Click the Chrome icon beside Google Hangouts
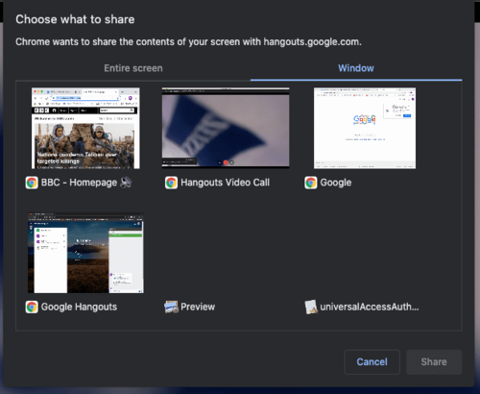Viewport: 480px width, 394px height. pos(32,307)
